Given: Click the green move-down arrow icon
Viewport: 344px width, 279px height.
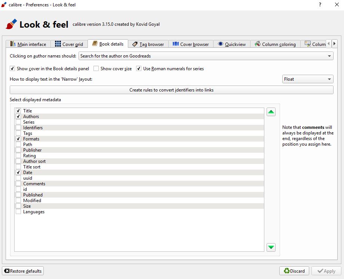Looking at the screenshot, I should click(x=271, y=247).
